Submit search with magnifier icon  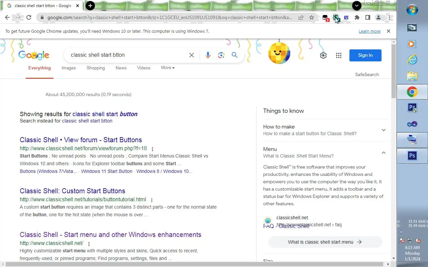tap(235, 55)
